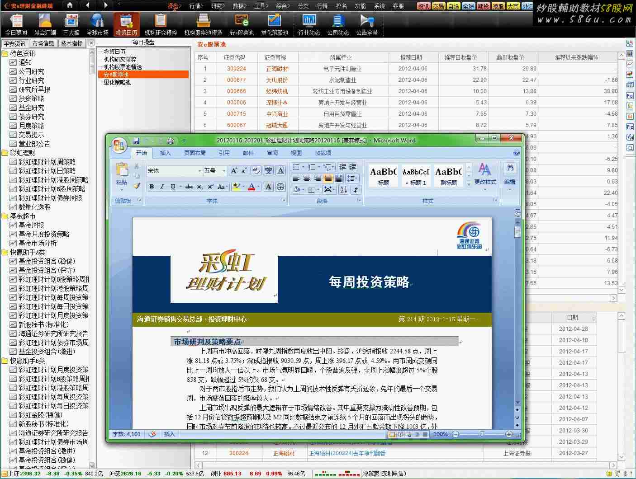Toggle checkbox for 彩虹理财计划周策略
This screenshot has height=479, width=636.
point(13,162)
